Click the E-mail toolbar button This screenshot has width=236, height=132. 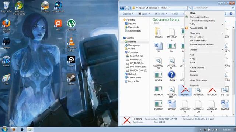pos(175,14)
